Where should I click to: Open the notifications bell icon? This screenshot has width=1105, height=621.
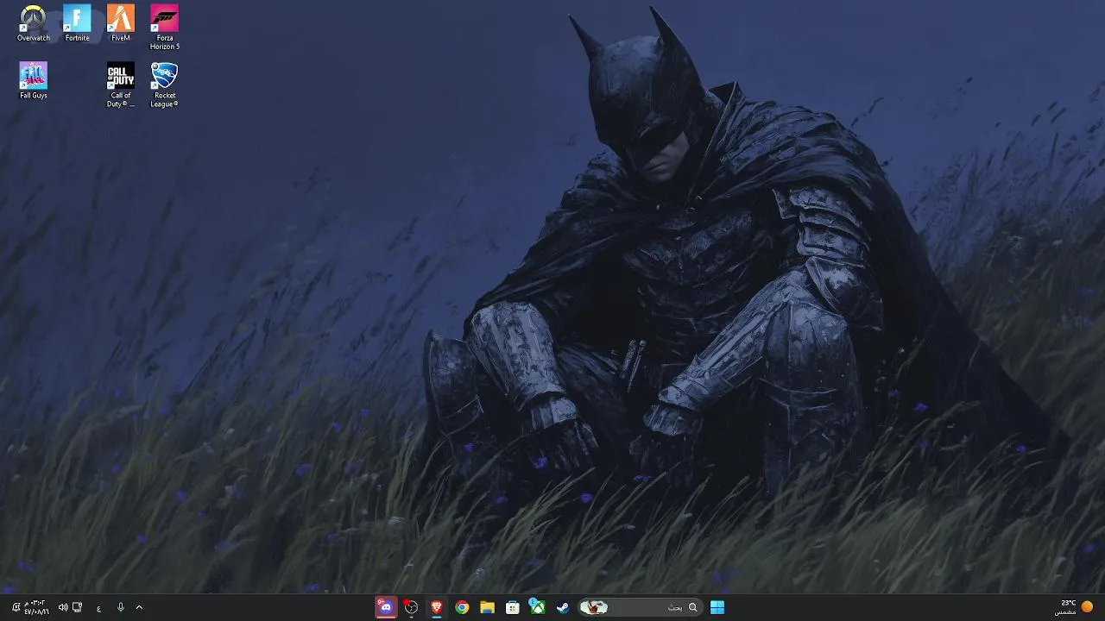[x=16, y=607]
